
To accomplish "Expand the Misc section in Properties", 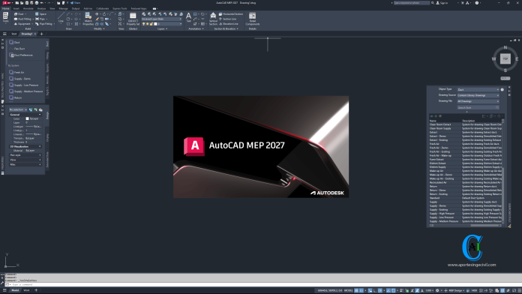I will [25, 164].
